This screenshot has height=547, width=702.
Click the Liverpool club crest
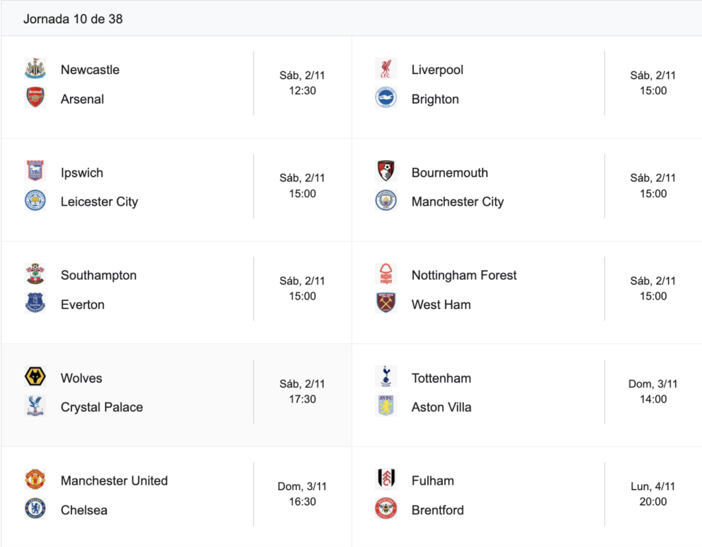click(x=386, y=69)
